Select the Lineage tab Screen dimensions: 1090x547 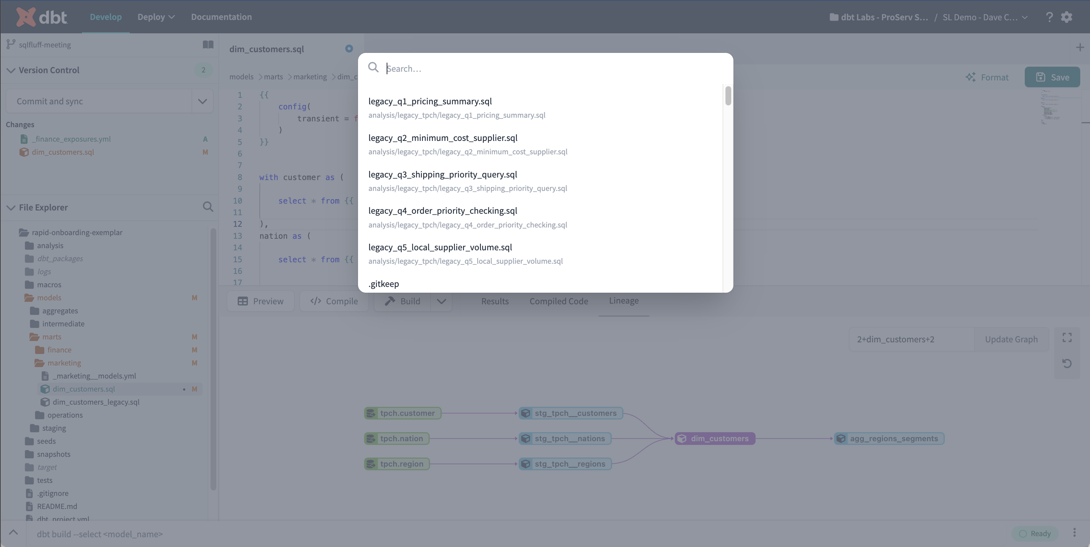point(624,301)
